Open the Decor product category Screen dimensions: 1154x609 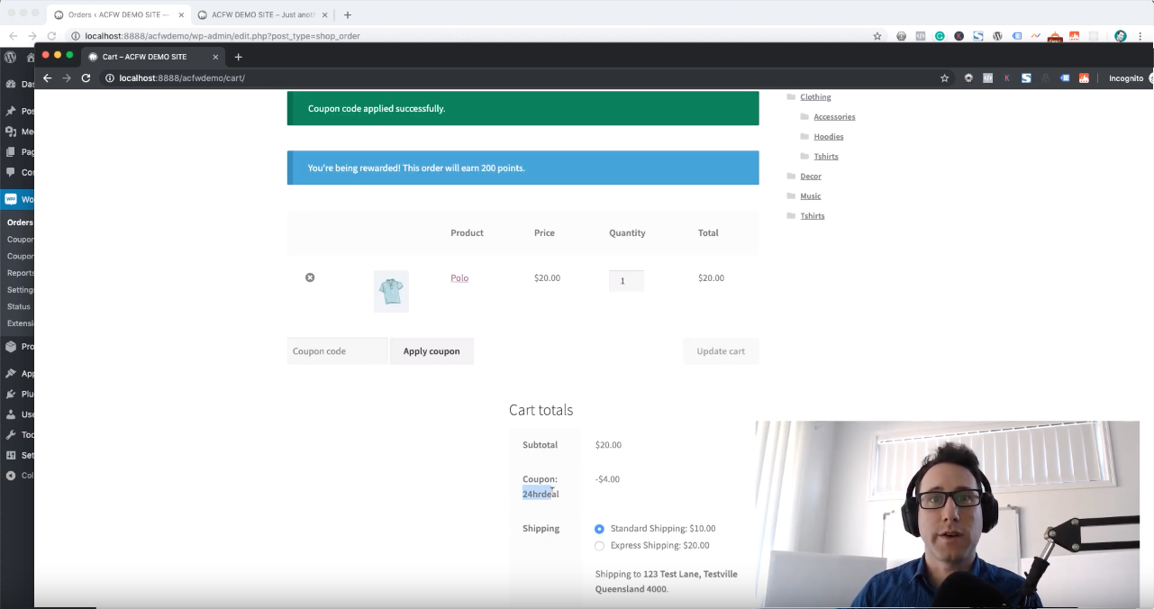click(x=811, y=177)
